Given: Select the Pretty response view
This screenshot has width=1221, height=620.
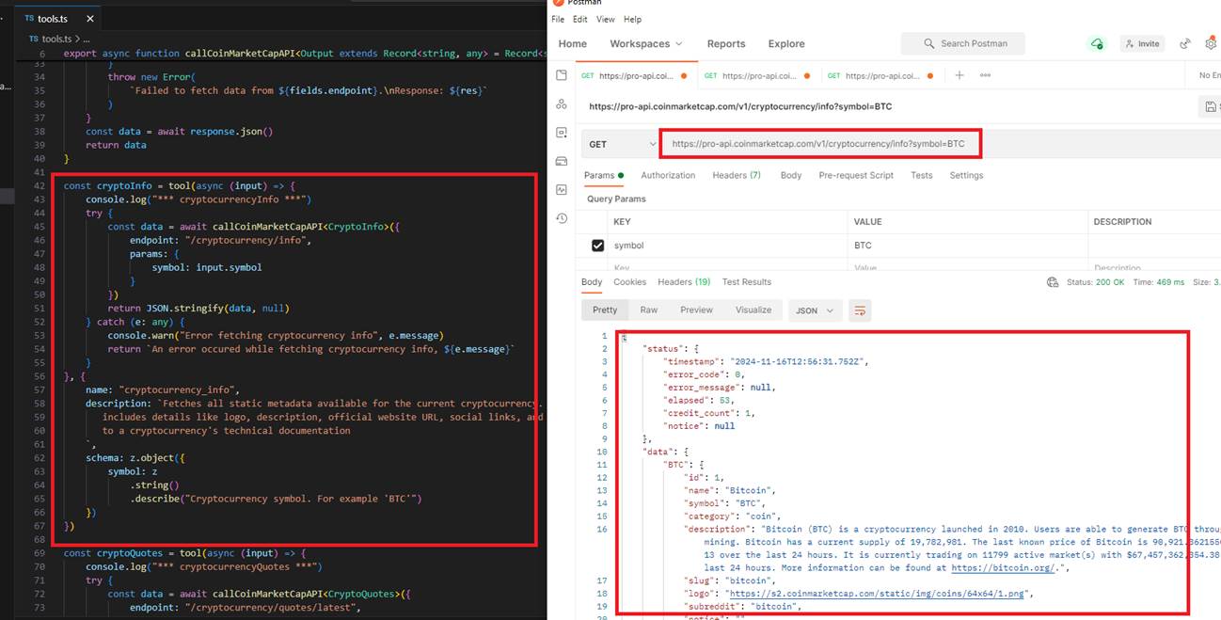Looking at the screenshot, I should click(x=605, y=310).
